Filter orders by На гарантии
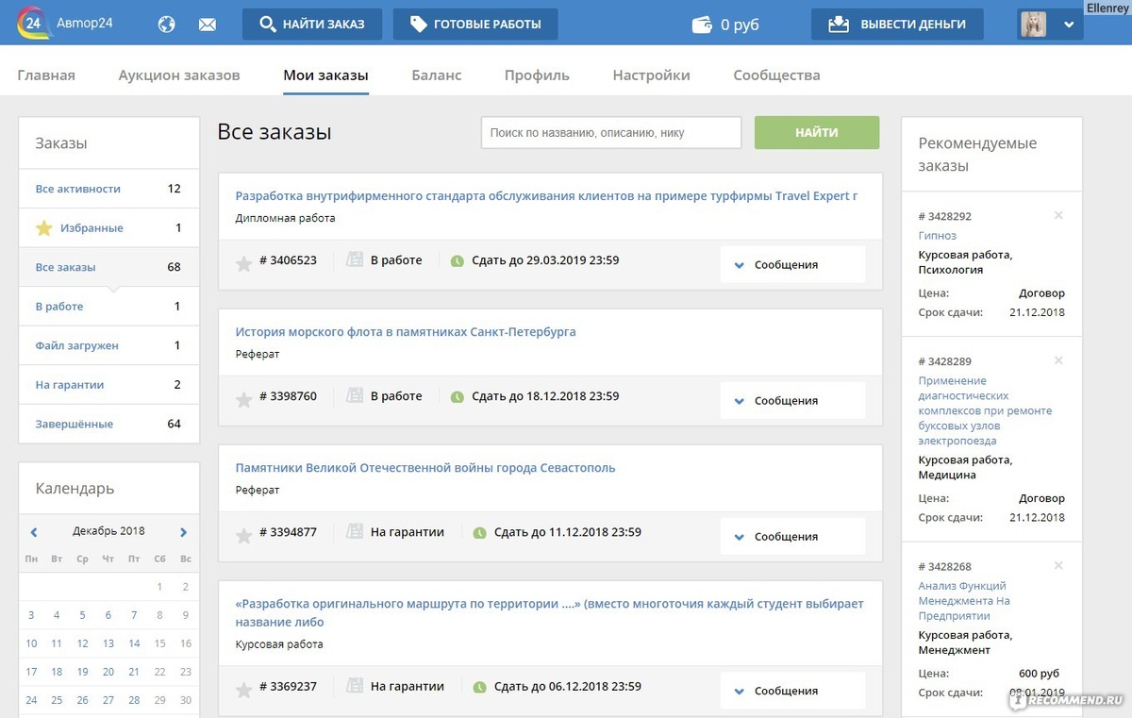 [x=108, y=385]
